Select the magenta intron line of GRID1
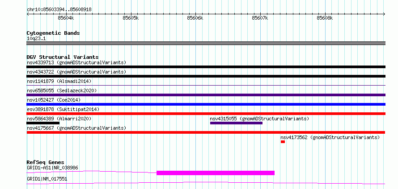398x189 pixels. click(x=206, y=183)
